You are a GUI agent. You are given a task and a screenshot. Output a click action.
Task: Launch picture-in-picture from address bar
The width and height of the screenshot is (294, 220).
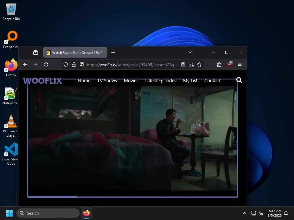(191, 64)
